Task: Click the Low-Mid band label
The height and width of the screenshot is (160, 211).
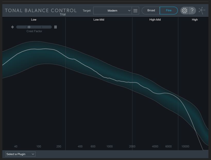Action: coord(99,20)
